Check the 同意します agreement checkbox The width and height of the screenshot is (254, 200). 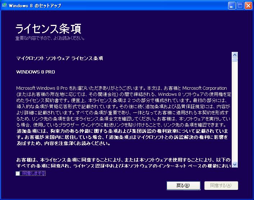pyautogui.click(x=18, y=173)
